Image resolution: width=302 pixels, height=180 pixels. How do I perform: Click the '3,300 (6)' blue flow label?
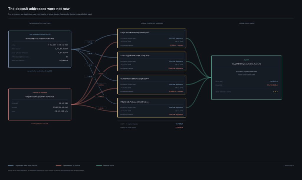tap(90, 65)
